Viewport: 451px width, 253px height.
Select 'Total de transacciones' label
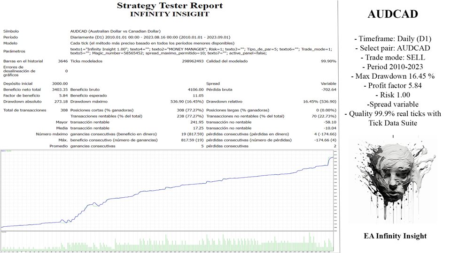(x=25, y=110)
